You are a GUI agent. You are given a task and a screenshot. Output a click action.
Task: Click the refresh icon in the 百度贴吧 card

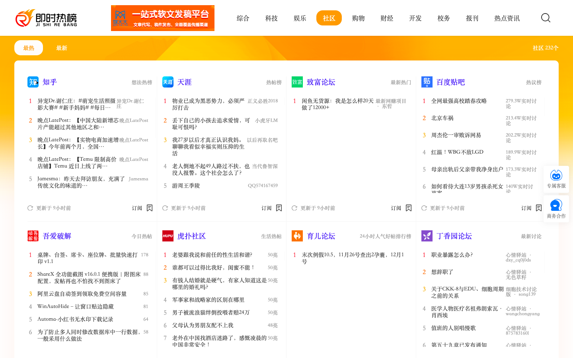424,208
